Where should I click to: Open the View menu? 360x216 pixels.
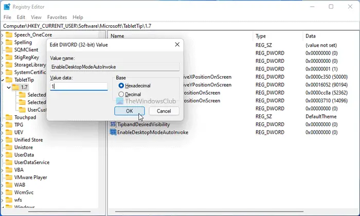coord(36,17)
